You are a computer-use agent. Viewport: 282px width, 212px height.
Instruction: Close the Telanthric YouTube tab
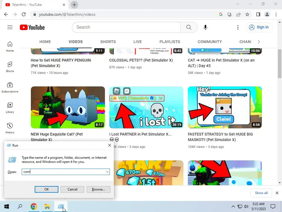(x=64, y=5)
